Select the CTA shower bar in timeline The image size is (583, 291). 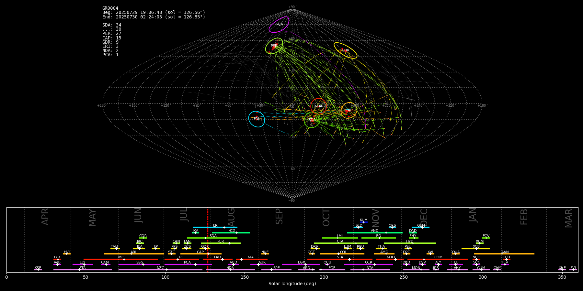[x=341, y=243]
